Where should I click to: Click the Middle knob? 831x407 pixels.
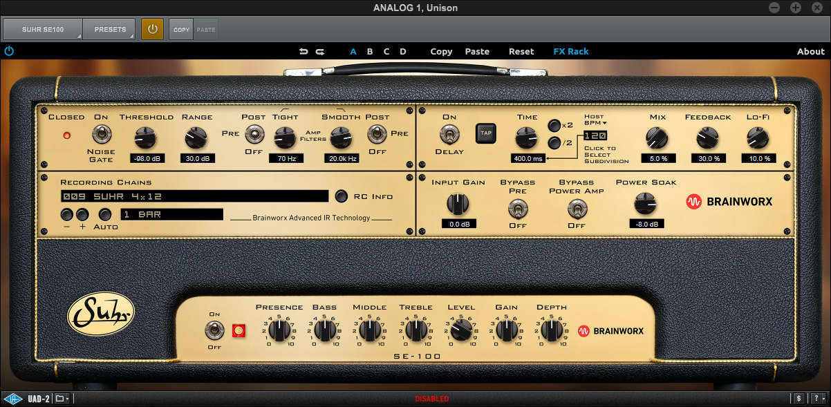(370, 331)
